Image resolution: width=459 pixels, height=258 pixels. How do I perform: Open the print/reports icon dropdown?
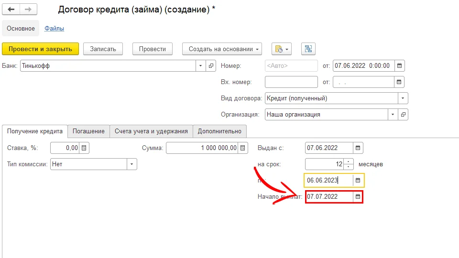(281, 49)
